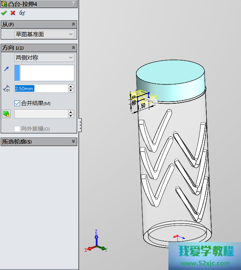Click the green checkmark to accept extrude
Viewport: 241px width, 270px height.
[x=4, y=13]
